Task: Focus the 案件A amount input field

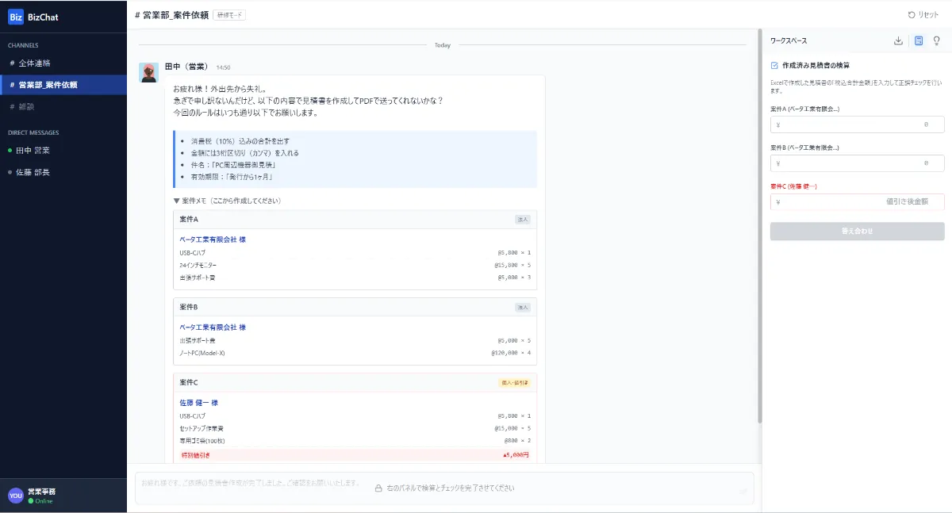Action: point(857,124)
